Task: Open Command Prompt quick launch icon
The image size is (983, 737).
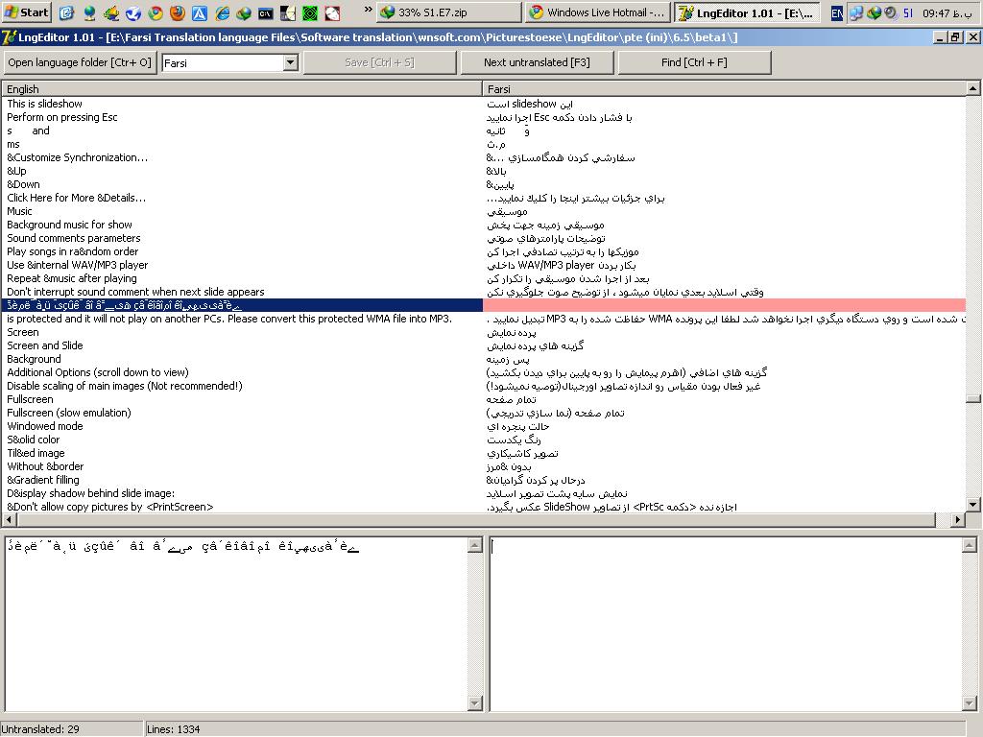Action: tap(266, 12)
